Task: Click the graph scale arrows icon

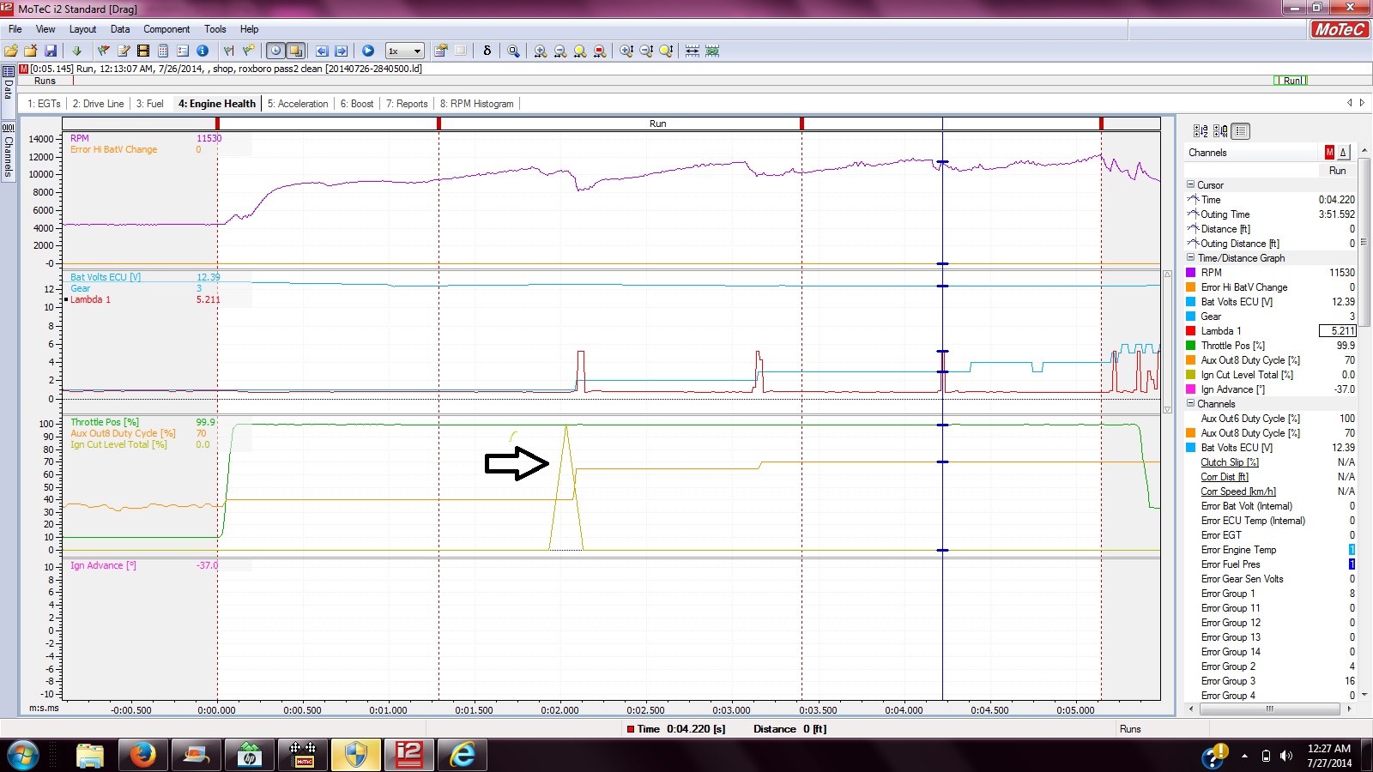Action: (693, 51)
